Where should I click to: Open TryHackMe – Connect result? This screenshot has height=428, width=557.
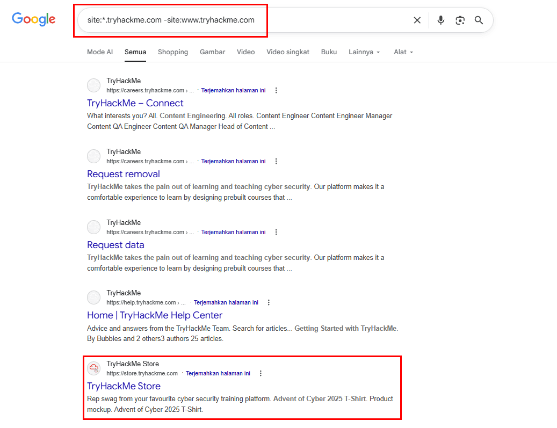[x=135, y=103]
